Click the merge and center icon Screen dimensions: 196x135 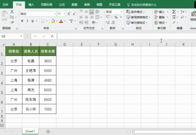(97, 17)
